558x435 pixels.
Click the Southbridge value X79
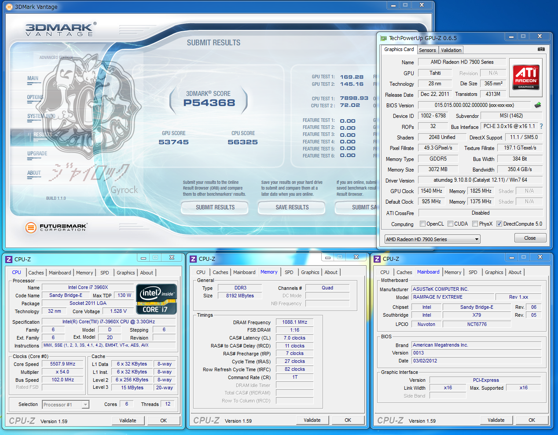pyautogui.click(x=477, y=315)
